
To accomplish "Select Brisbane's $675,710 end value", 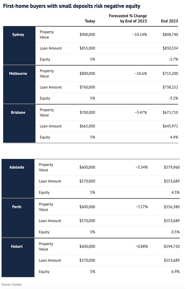I will pyautogui.click(x=170, y=112).
